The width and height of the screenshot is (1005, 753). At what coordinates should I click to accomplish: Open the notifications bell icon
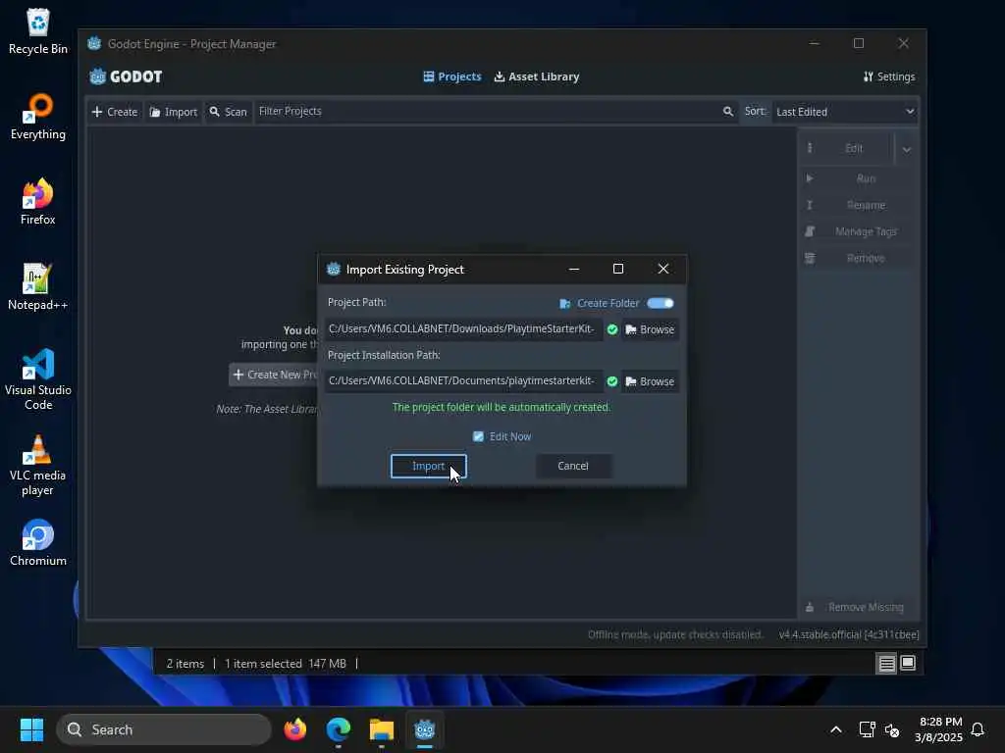[978, 729]
